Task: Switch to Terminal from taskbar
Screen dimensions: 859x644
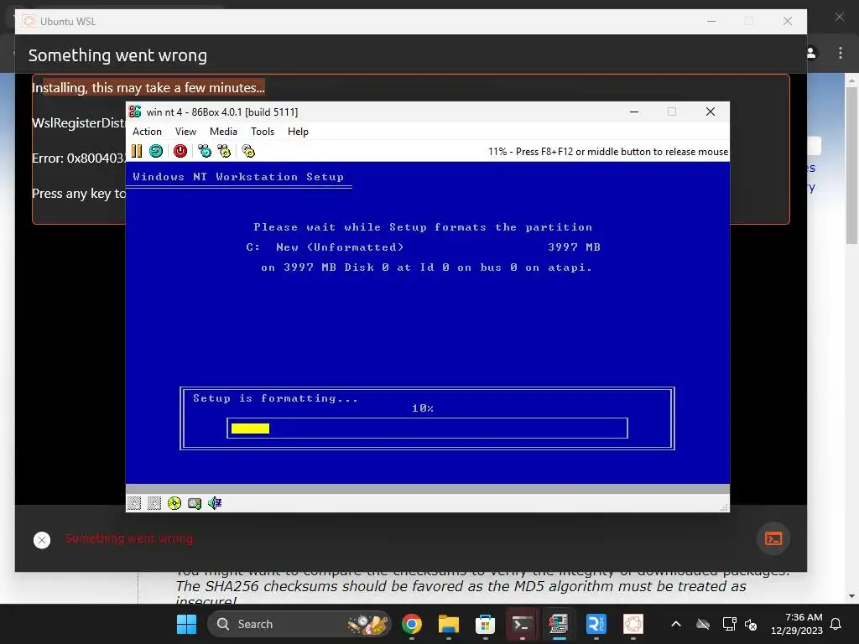Action: point(522,624)
